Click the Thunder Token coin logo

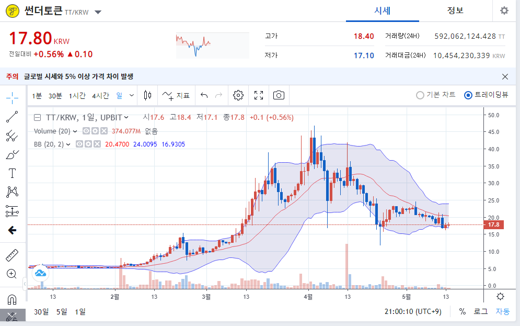(x=13, y=12)
